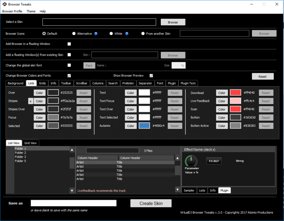Check Add floating Window(s) from existing Skin
The image size is (284, 221).
pyautogui.click(x=69, y=55)
